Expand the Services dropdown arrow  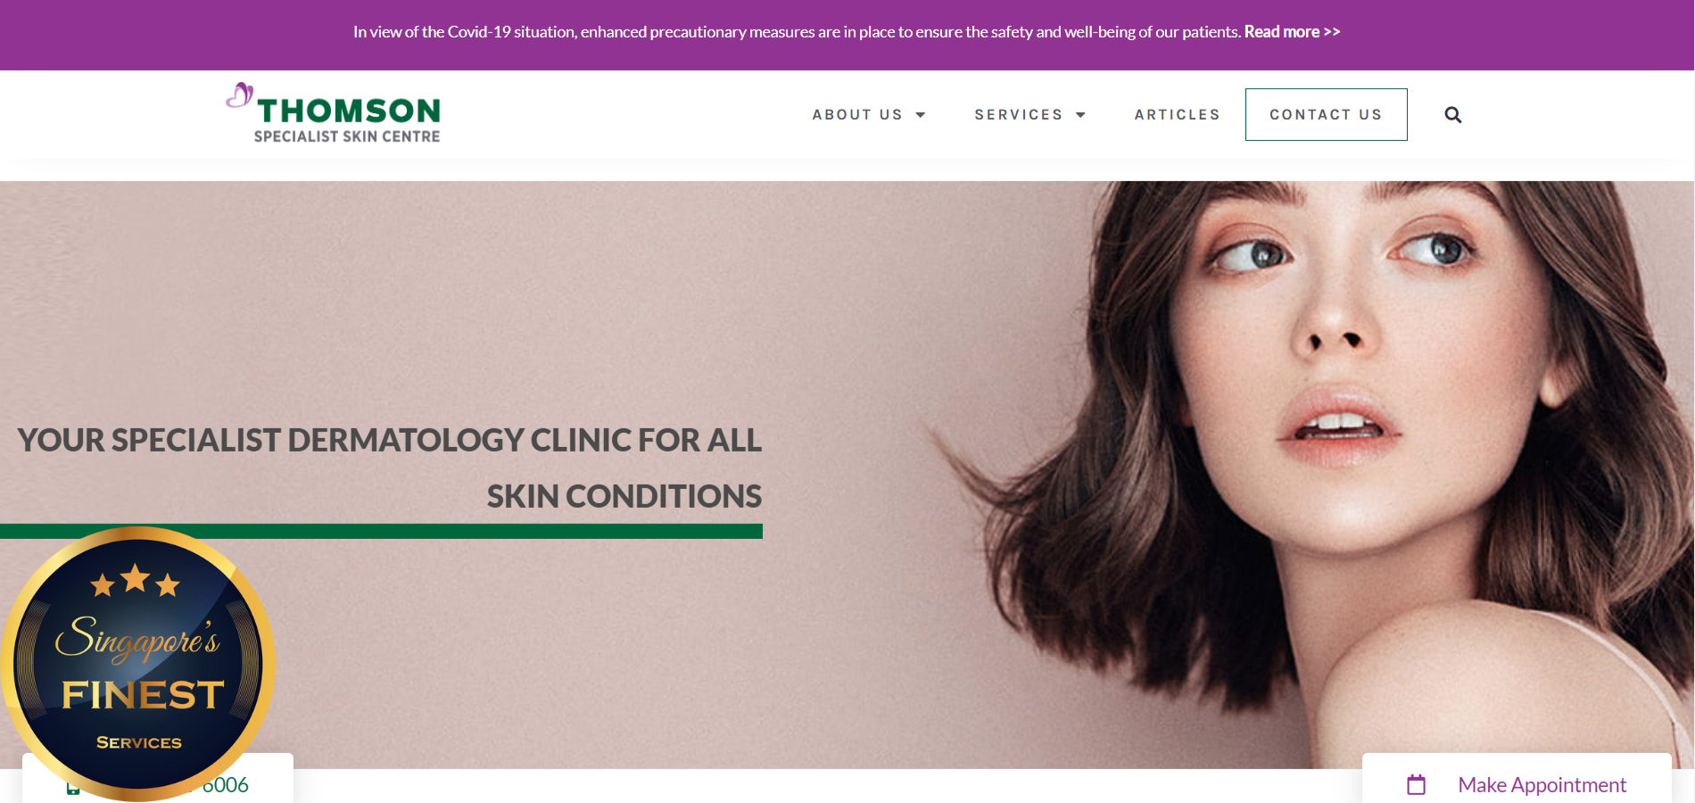tap(1080, 115)
